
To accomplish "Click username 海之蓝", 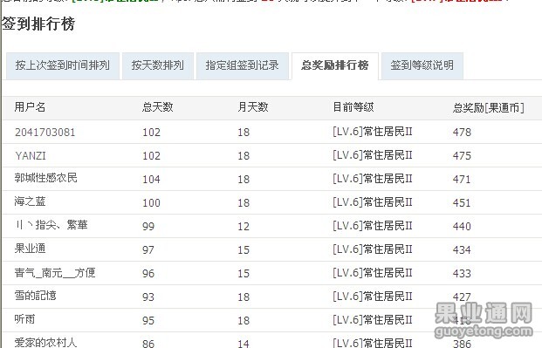I will coord(30,201).
